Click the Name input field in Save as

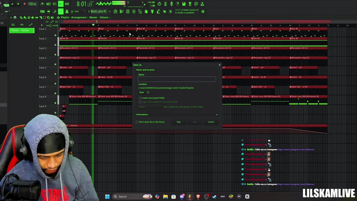click(177, 79)
